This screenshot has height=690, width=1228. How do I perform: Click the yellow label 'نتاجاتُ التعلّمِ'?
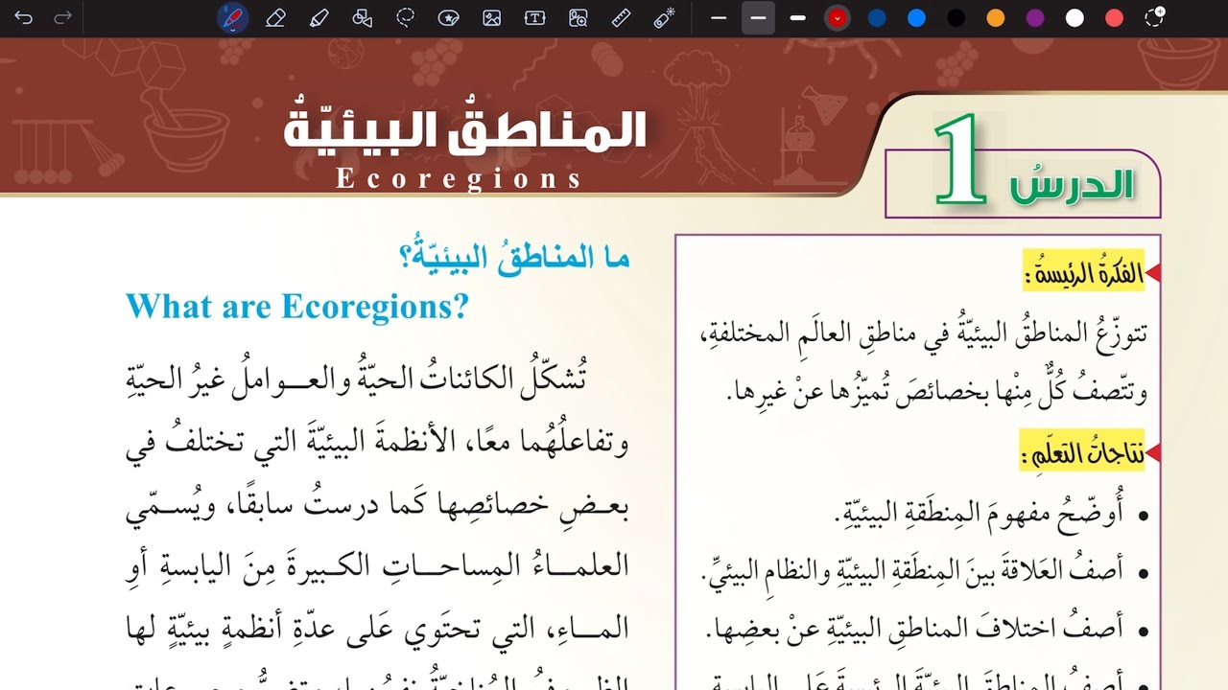(x=1084, y=453)
